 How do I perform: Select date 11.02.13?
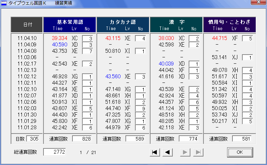tap(27, 70)
